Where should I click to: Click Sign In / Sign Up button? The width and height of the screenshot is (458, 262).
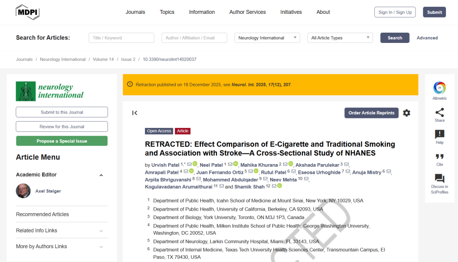tap(395, 12)
